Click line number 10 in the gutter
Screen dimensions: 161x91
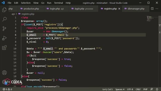[x=15, y=49]
